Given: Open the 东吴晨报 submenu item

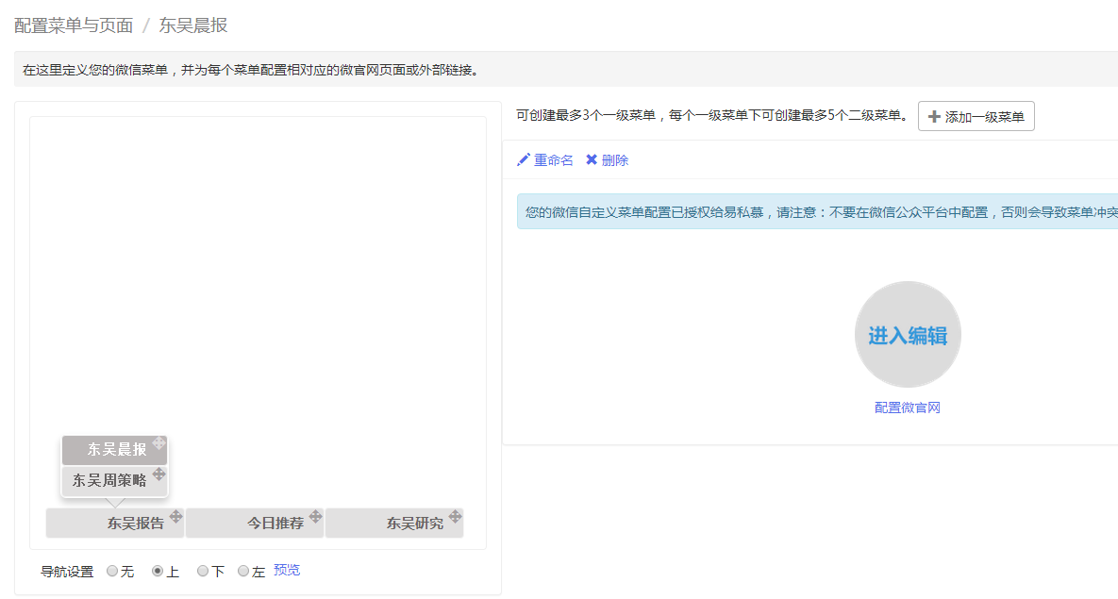Looking at the screenshot, I should tap(115, 450).
